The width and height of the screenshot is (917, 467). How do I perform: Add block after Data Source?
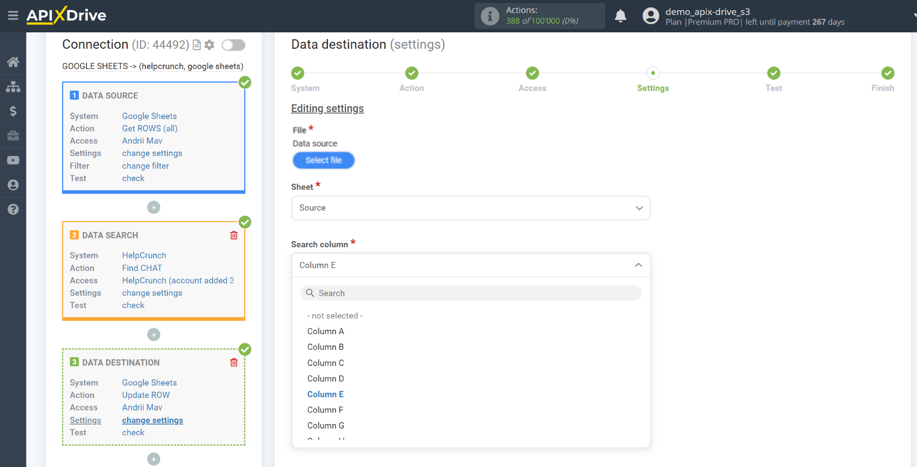(x=153, y=207)
